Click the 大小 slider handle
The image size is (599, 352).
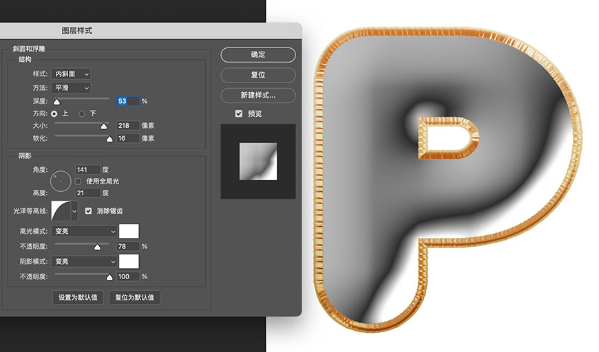(103, 126)
